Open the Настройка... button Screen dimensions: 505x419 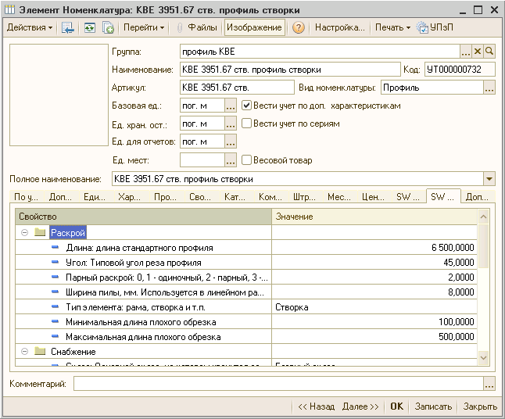(340, 27)
